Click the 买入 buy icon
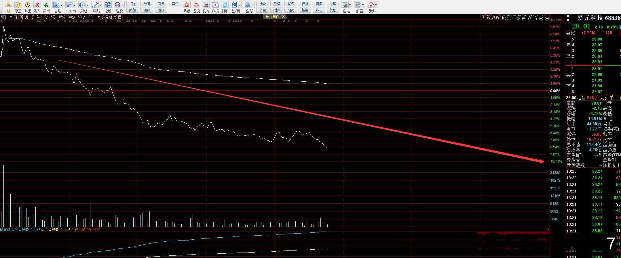This screenshot has width=621, height=258. coord(37,5)
